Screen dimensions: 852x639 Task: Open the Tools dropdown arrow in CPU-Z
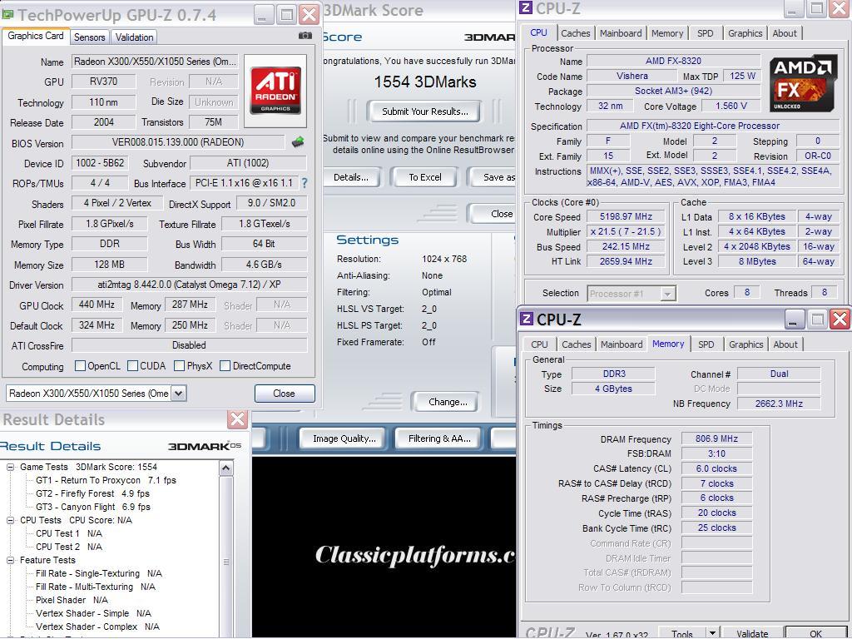pyautogui.click(x=712, y=632)
